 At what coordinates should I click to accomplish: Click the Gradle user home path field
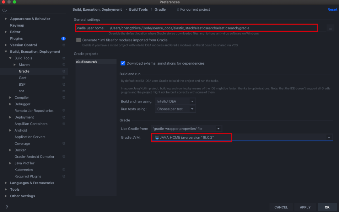point(217,28)
